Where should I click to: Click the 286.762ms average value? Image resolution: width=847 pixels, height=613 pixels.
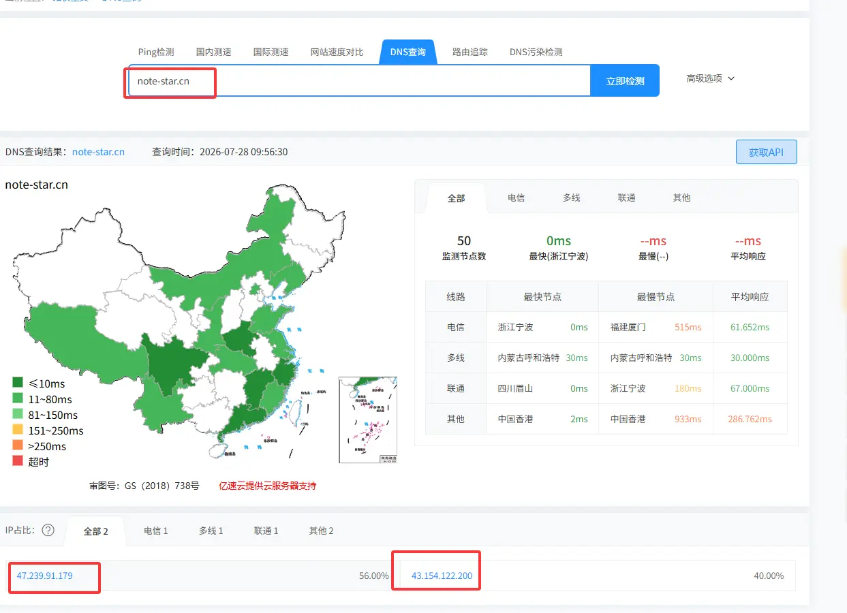(x=750, y=419)
